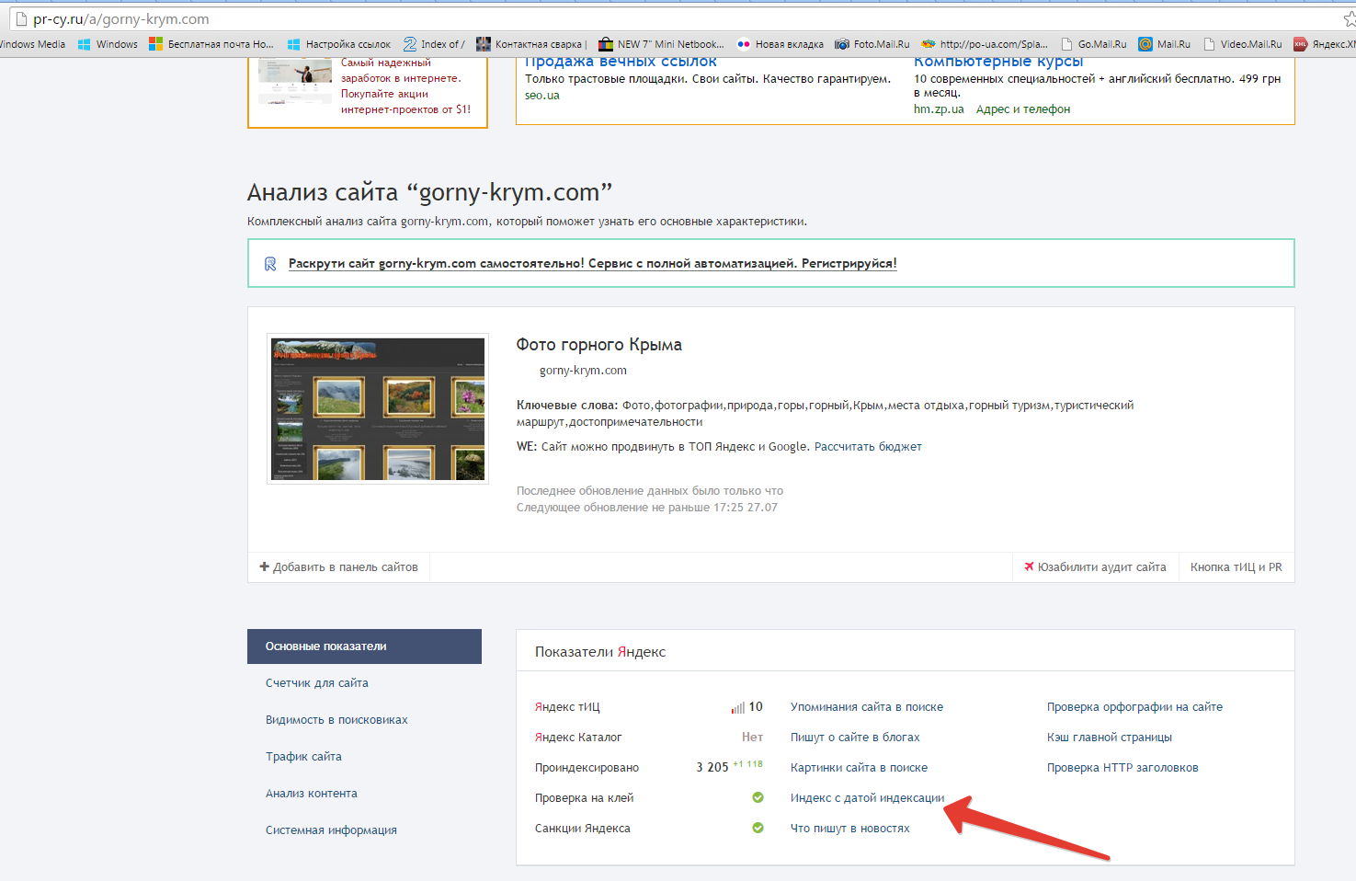Click the Санкции Яндекса label
This screenshot has height=881, width=1356.
pos(583,829)
